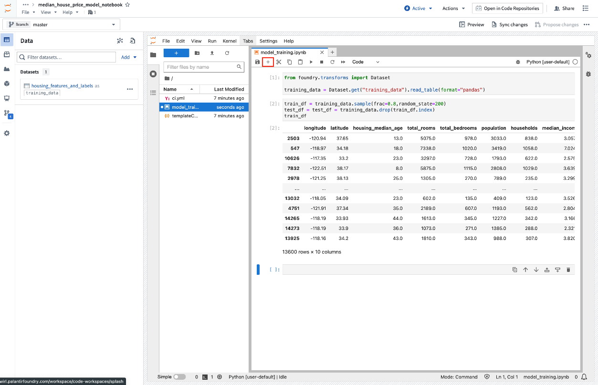The image size is (598, 385).
Task: Open the Kernel menu
Action: click(x=230, y=41)
